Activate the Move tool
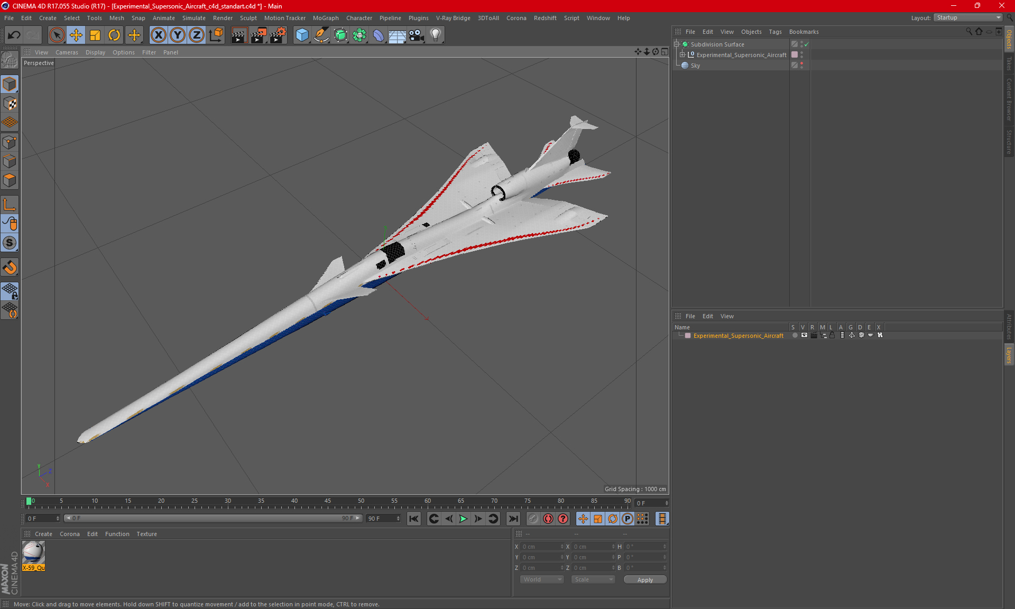1015x609 pixels. pyautogui.click(x=76, y=35)
